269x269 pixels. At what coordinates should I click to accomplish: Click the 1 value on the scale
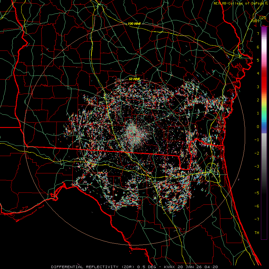[x=258, y=113]
